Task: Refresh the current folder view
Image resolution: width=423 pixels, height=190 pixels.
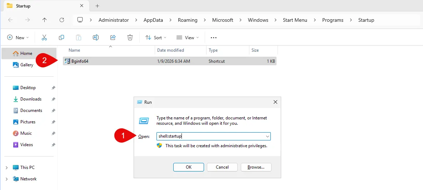Action: click(x=62, y=20)
